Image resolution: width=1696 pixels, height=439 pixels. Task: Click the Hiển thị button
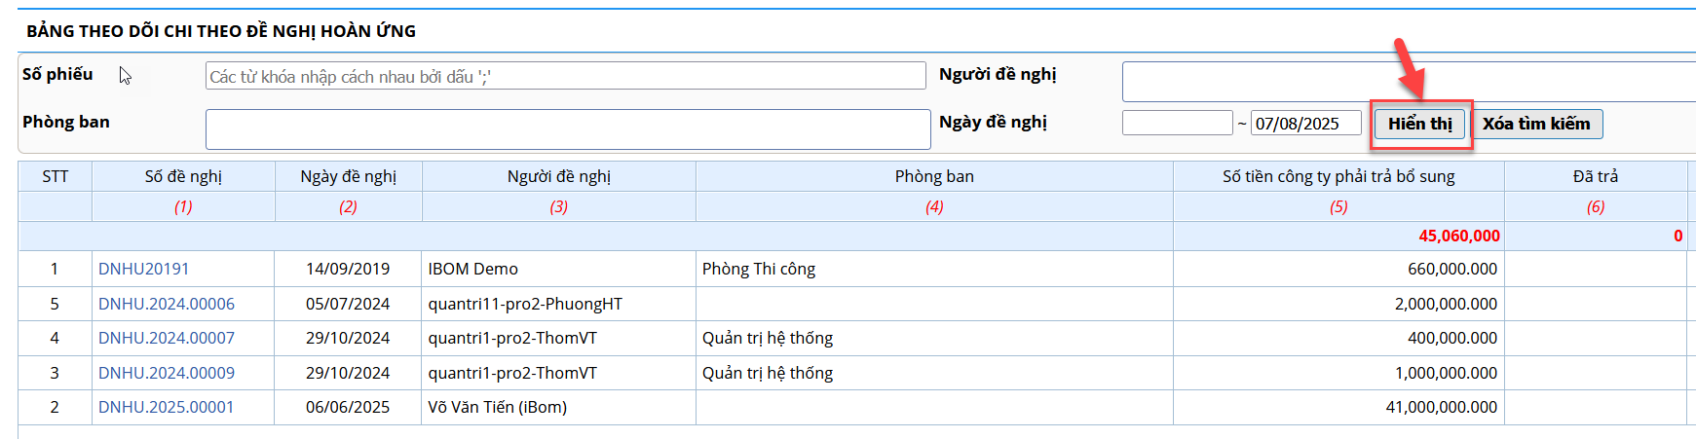click(1419, 124)
